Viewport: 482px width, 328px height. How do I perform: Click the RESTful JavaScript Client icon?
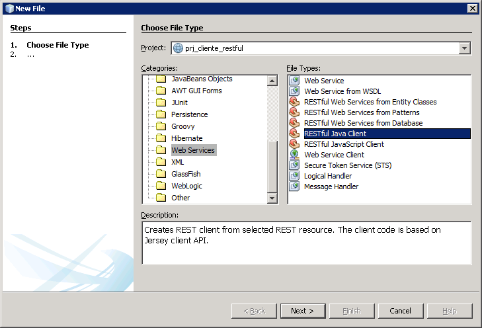point(295,144)
